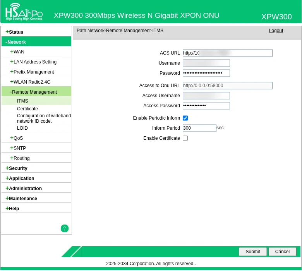The height and width of the screenshot is (271, 302).
Task: Click the green help question-mark icon
Action: tap(65, 228)
